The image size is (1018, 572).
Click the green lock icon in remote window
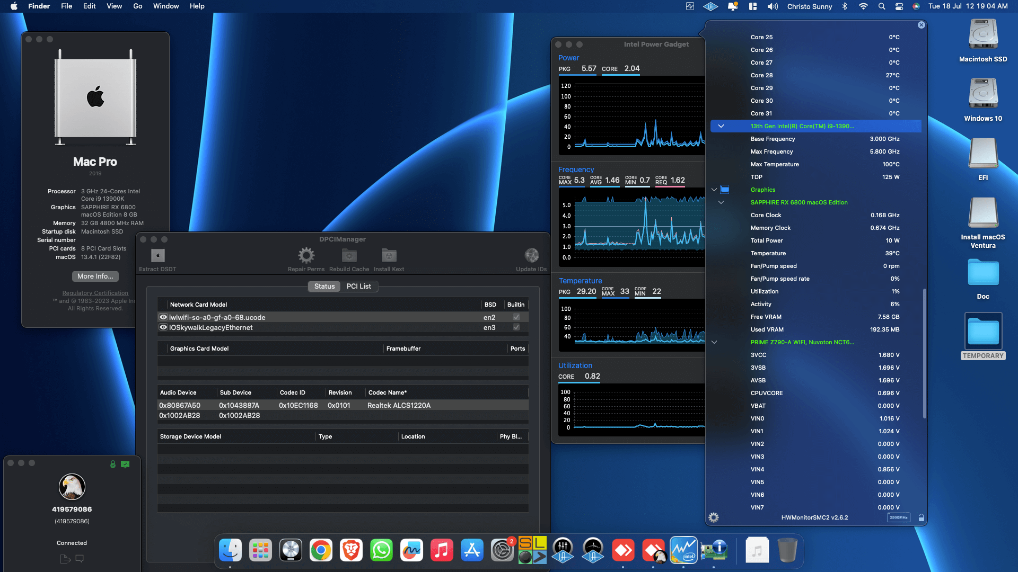[112, 464]
